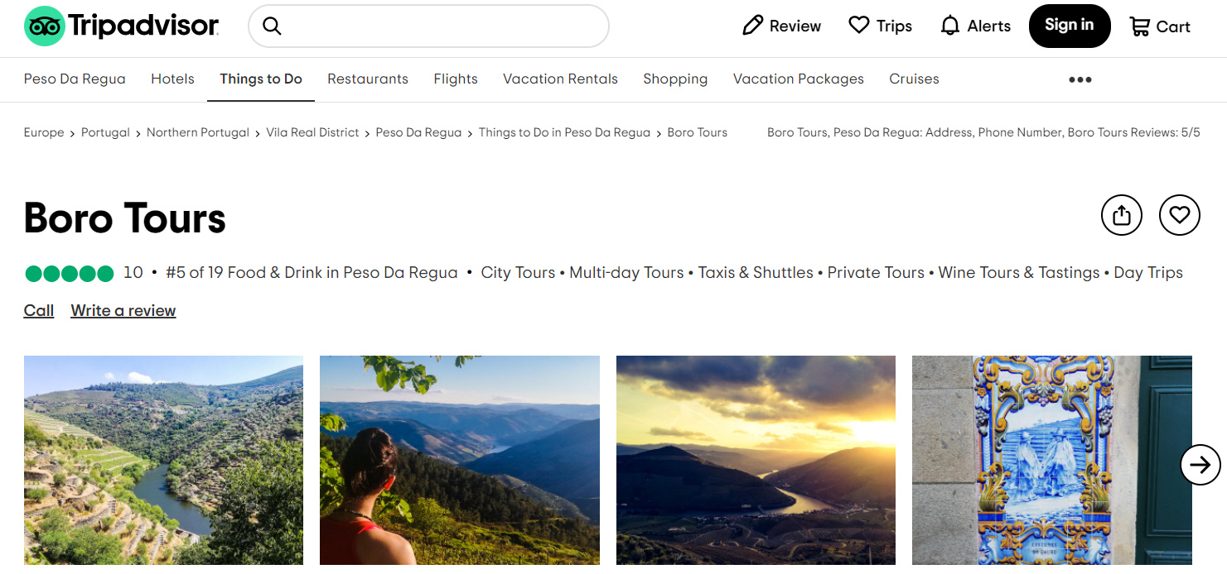Click the Write a review link
Screen dimensions: 1227x574
click(123, 311)
